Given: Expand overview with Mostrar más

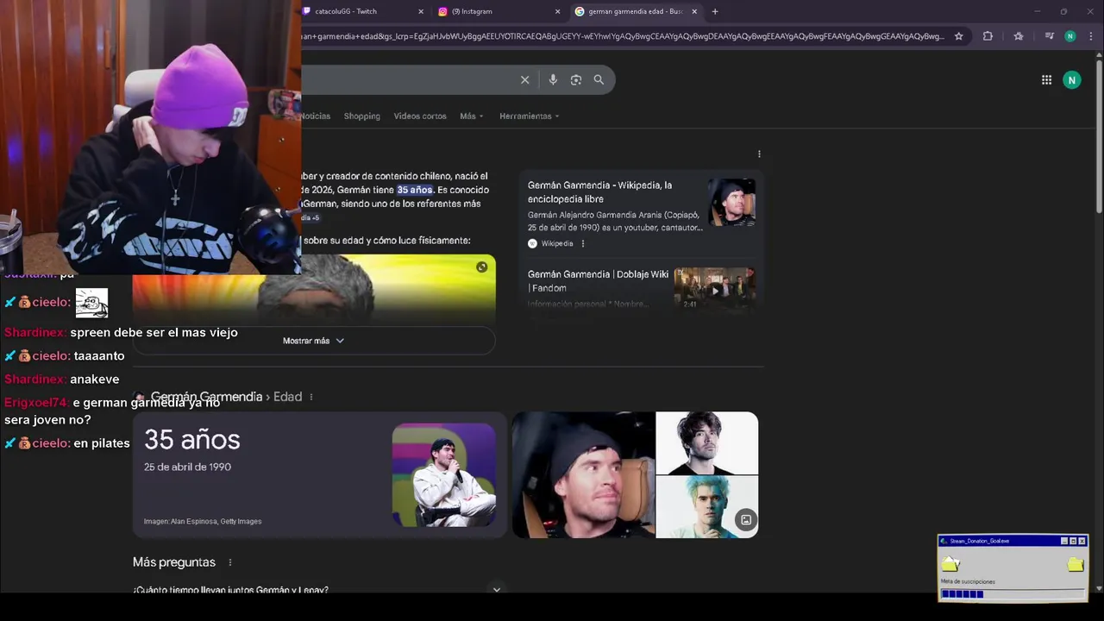Looking at the screenshot, I should 314,341.
